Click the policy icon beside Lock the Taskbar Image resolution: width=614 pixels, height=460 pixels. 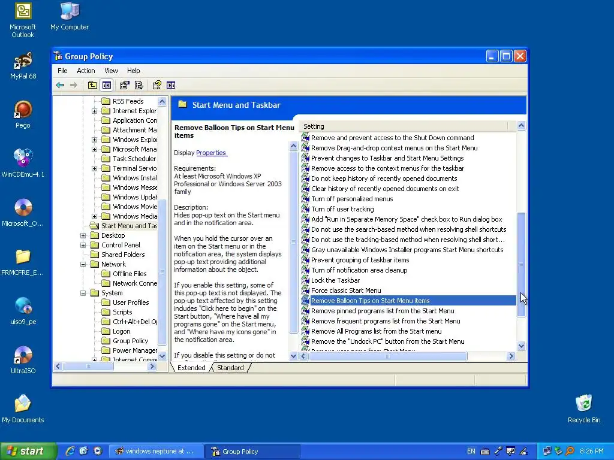click(x=305, y=280)
